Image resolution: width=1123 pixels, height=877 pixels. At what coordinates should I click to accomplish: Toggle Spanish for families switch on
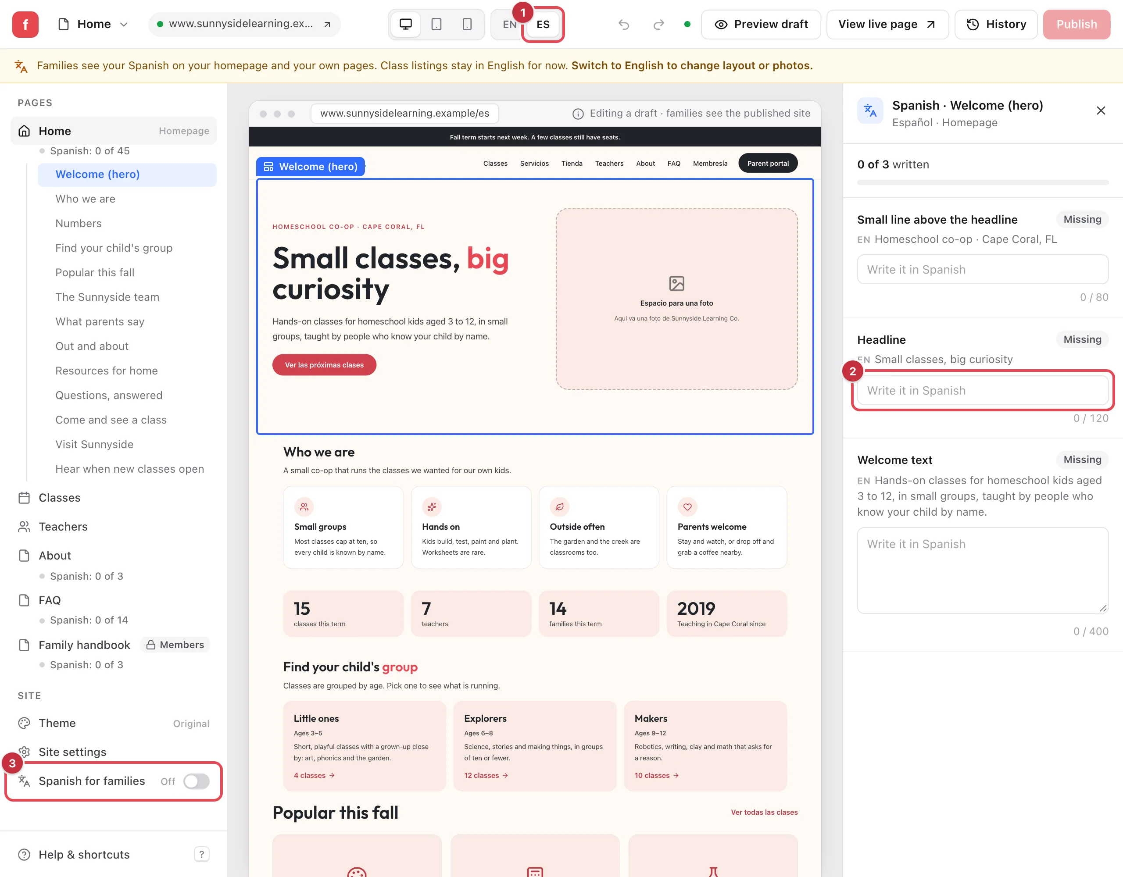[x=197, y=781]
